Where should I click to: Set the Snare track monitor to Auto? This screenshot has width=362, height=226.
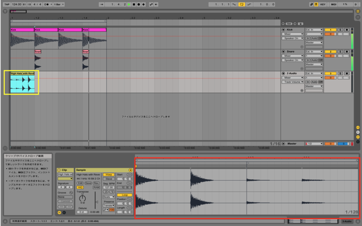coord(314,60)
